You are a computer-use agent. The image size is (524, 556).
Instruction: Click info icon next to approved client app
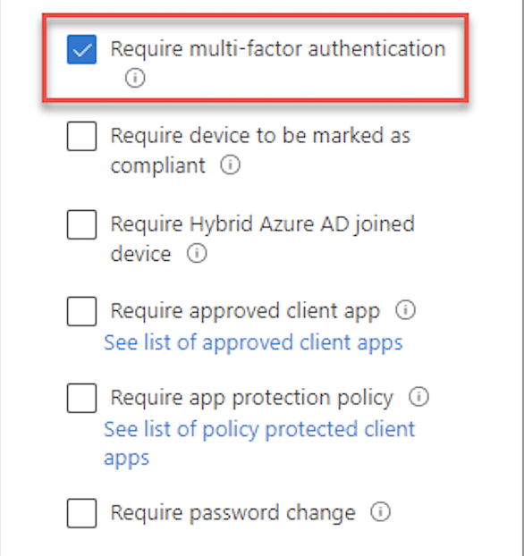405,310
